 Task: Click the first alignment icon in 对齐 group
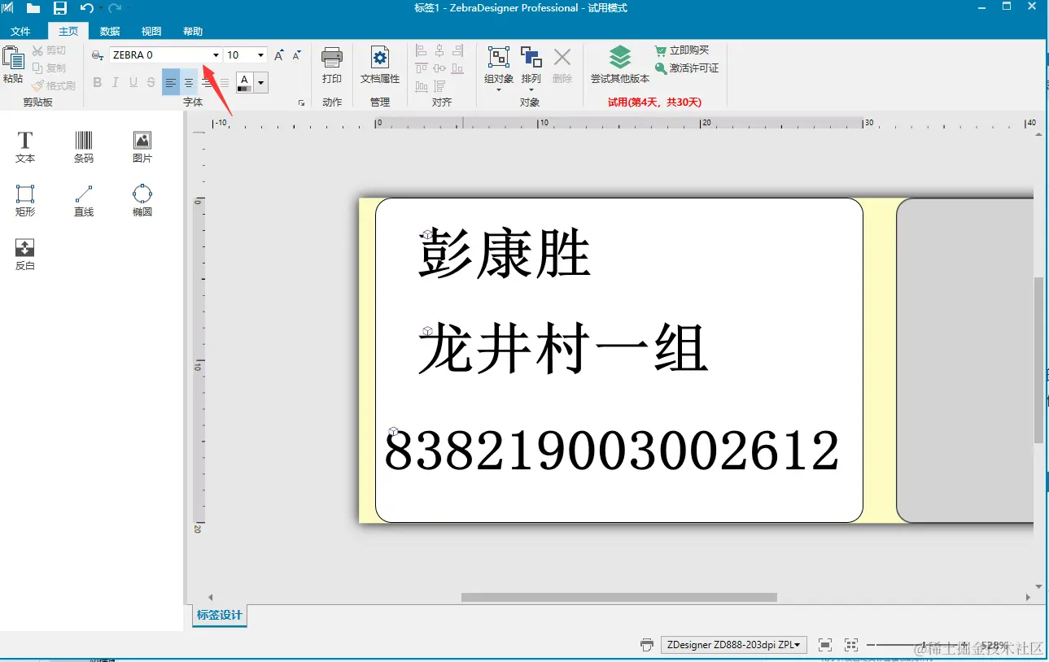click(422, 50)
